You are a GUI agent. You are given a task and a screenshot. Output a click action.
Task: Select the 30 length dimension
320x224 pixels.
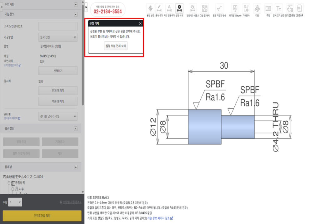(224, 66)
